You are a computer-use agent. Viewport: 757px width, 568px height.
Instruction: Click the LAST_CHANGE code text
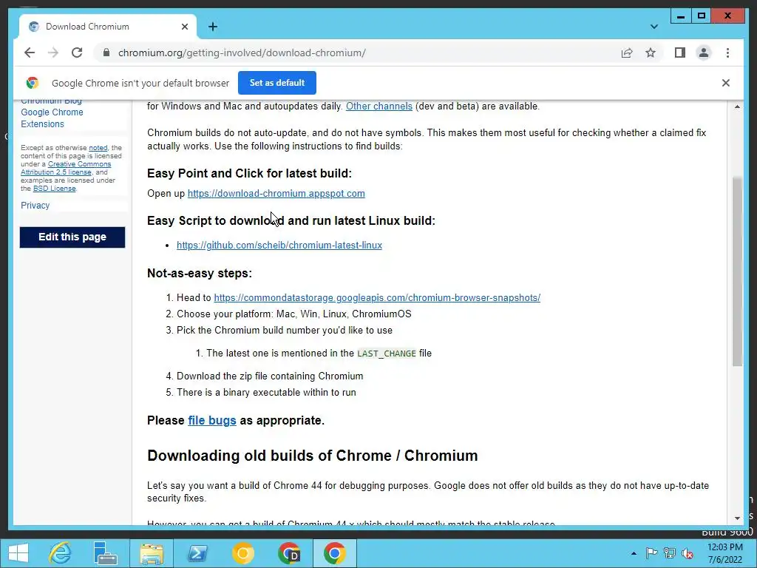(386, 354)
